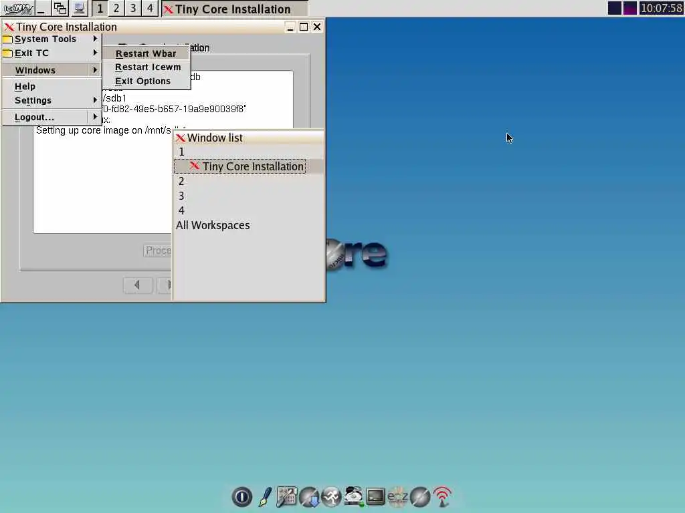Switch to workspace 3 in the taskbar
Screen dimensions: 685x513
pos(133,8)
